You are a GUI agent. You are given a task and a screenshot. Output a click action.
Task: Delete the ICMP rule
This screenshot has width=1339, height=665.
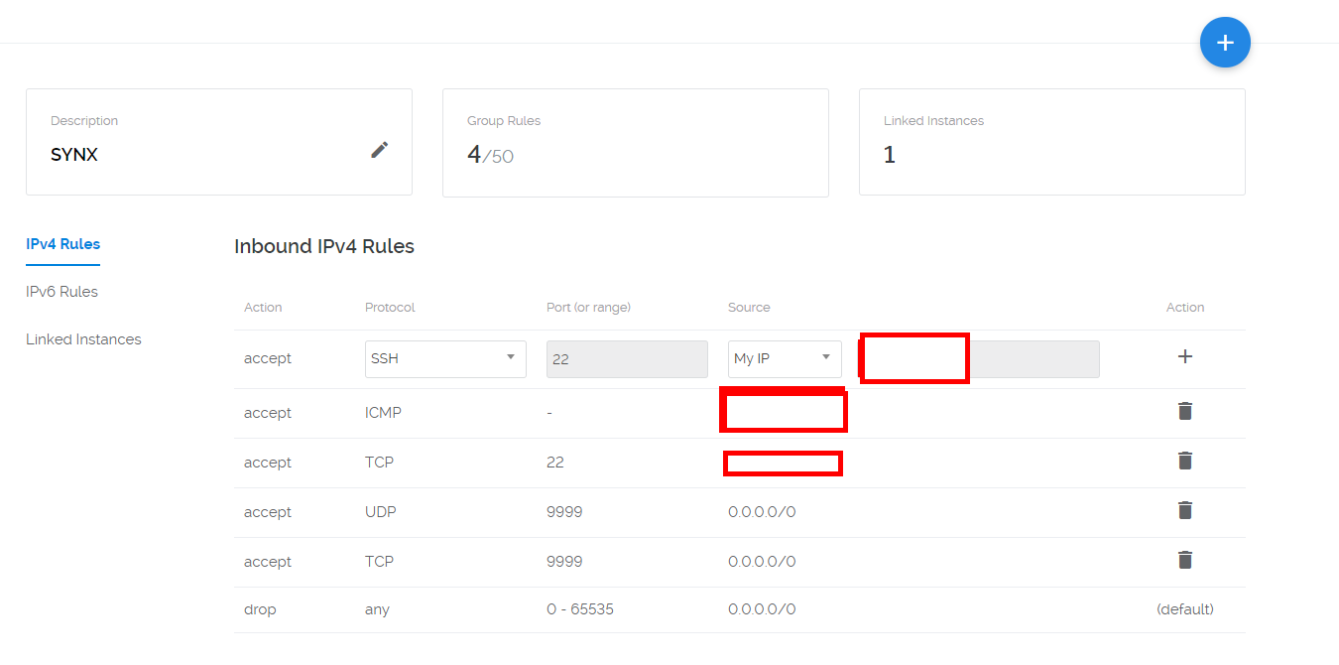(x=1184, y=411)
